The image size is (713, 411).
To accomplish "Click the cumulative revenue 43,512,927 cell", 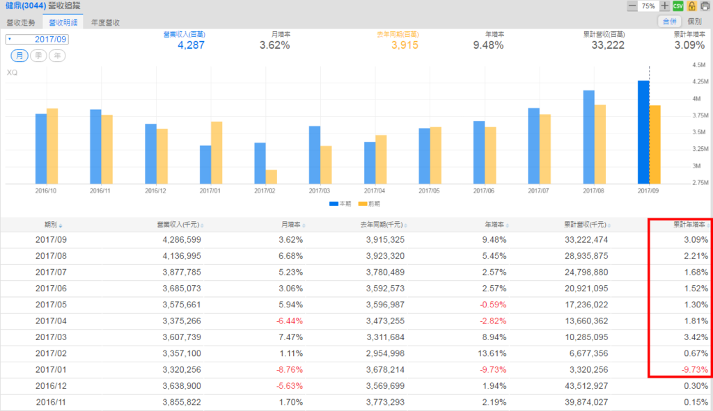I will pyautogui.click(x=586, y=386).
